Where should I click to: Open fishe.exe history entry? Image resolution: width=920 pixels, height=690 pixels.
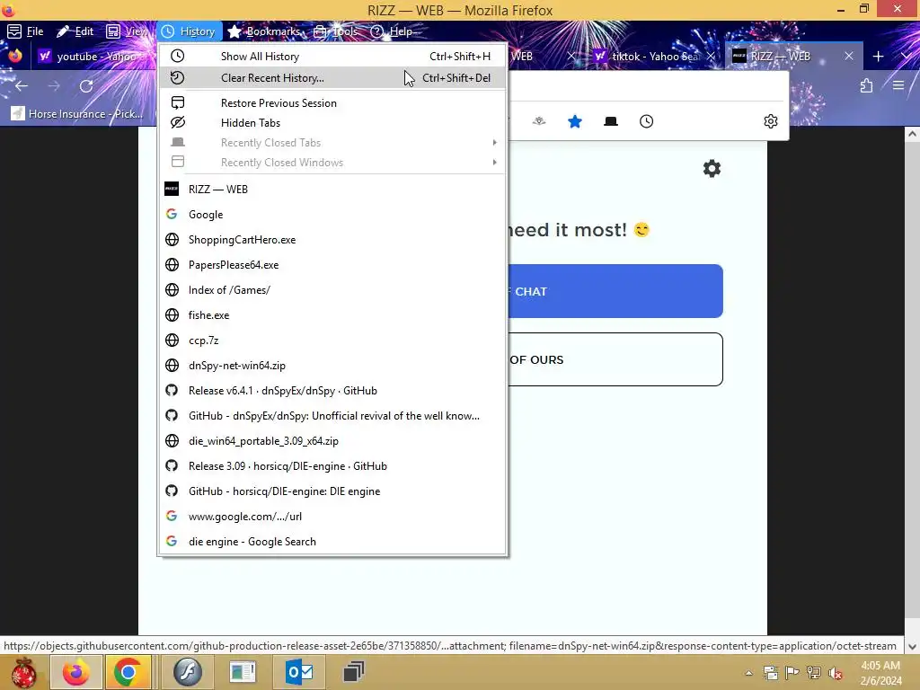point(332,315)
